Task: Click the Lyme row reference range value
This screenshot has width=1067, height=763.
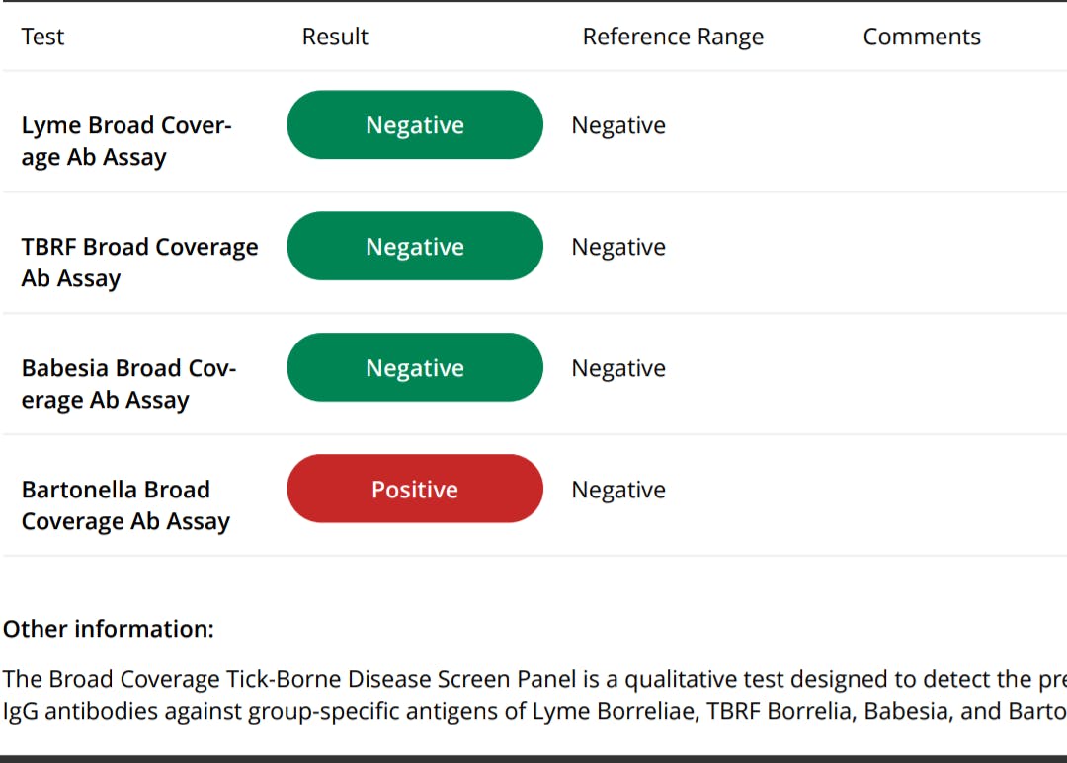Action: pyautogui.click(x=618, y=125)
